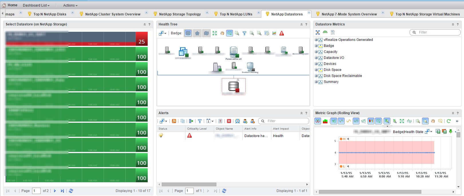Image resolution: width=464 pixels, height=196 pixels.
Task: Toggle the first Badge health button
Action: click(x=188, y=33)
